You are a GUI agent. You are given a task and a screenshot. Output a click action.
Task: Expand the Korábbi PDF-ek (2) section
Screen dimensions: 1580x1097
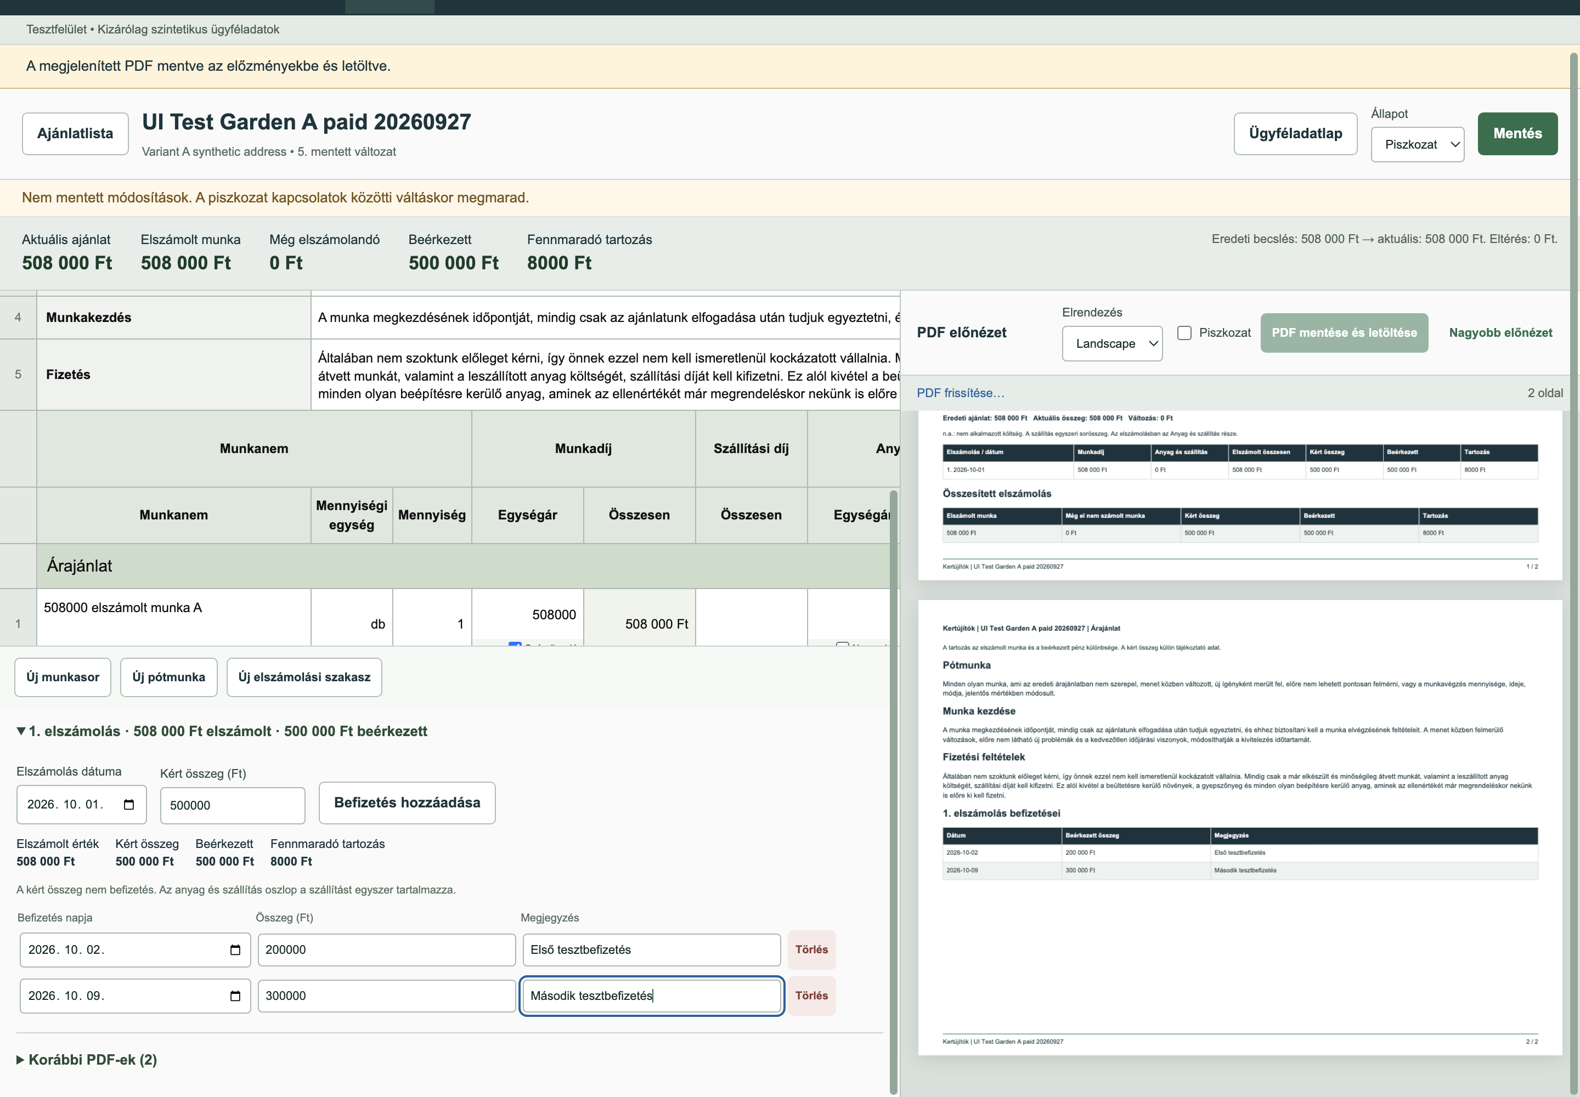coord(87,1059)
